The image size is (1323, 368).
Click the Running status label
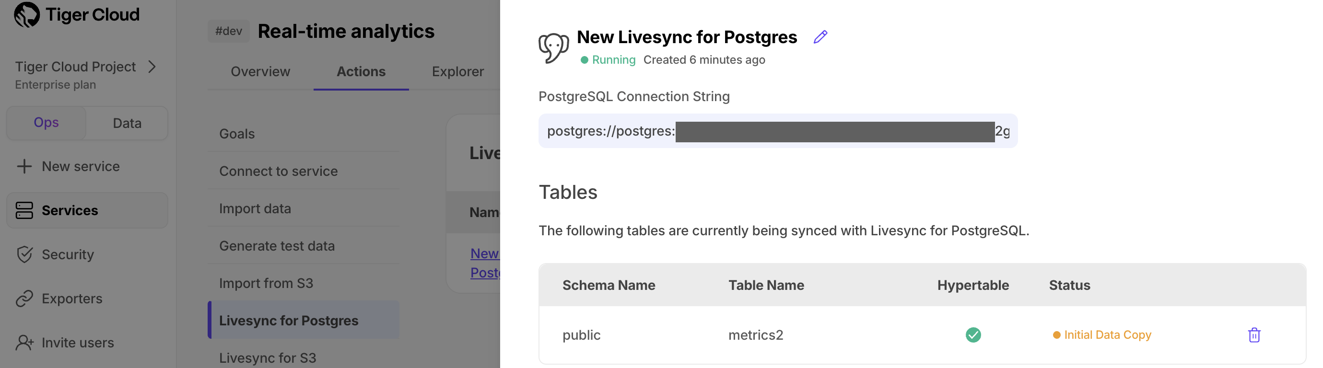tap(614, 60)
